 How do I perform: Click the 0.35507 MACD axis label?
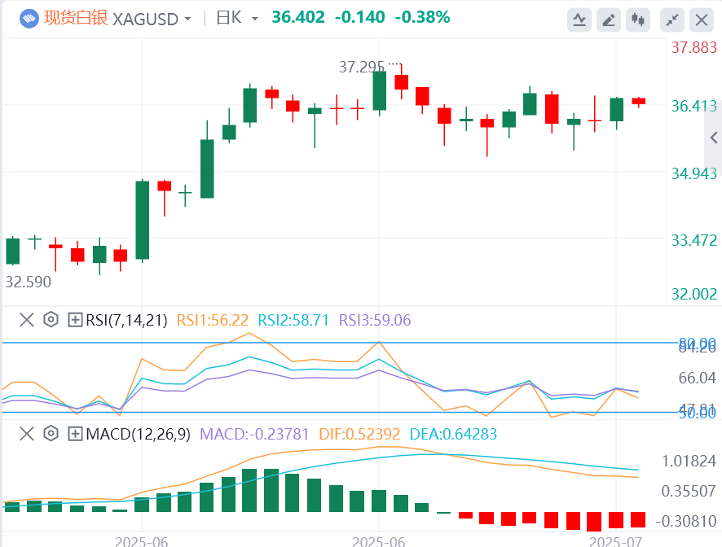coord(689,492)
